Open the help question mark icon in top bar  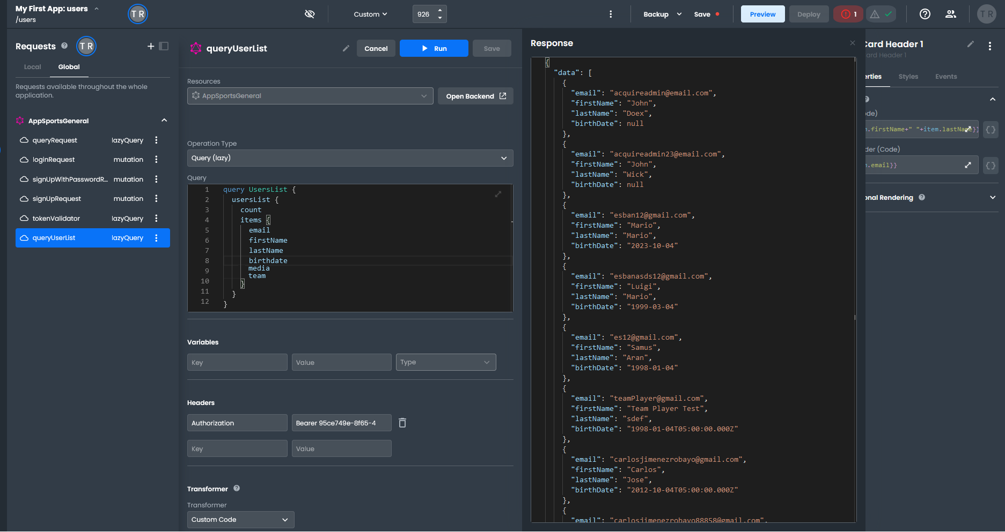(x=925, y=14)
